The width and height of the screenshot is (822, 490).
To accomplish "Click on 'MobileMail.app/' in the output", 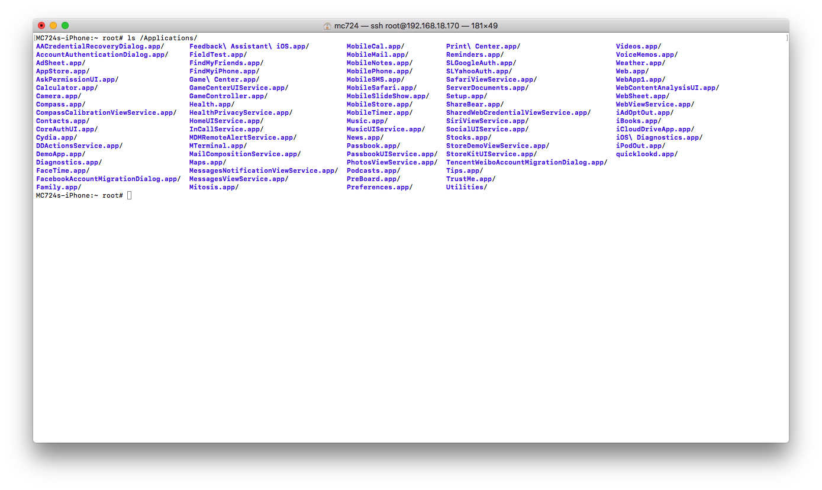I will 378,54.
